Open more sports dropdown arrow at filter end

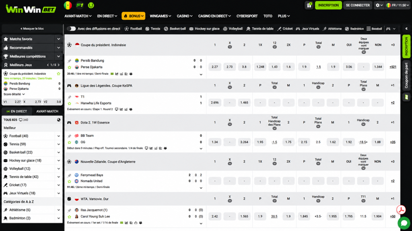click(x=394, y=29)
